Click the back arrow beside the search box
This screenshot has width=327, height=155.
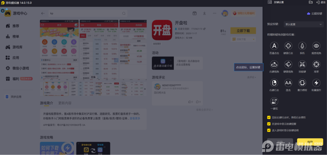pyautogui.click(x=43, y=13)
